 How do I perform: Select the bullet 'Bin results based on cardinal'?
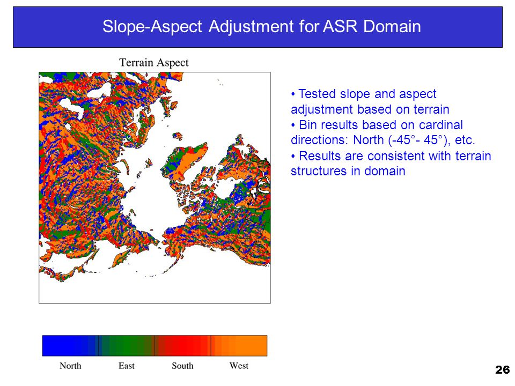(x=377, y=125)
